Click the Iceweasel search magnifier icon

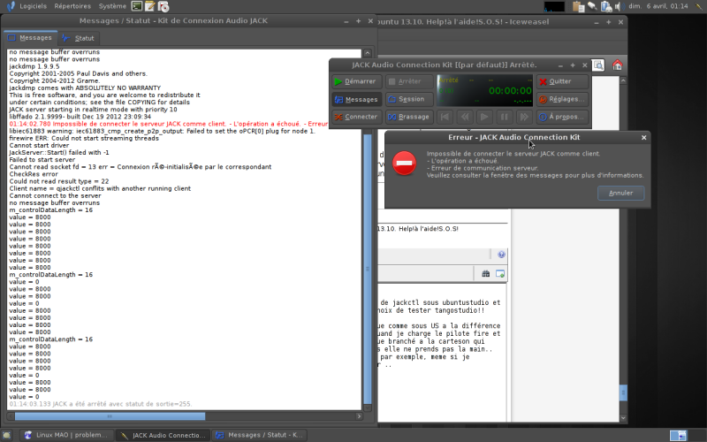pyautogui.click(x=598, y=65)
